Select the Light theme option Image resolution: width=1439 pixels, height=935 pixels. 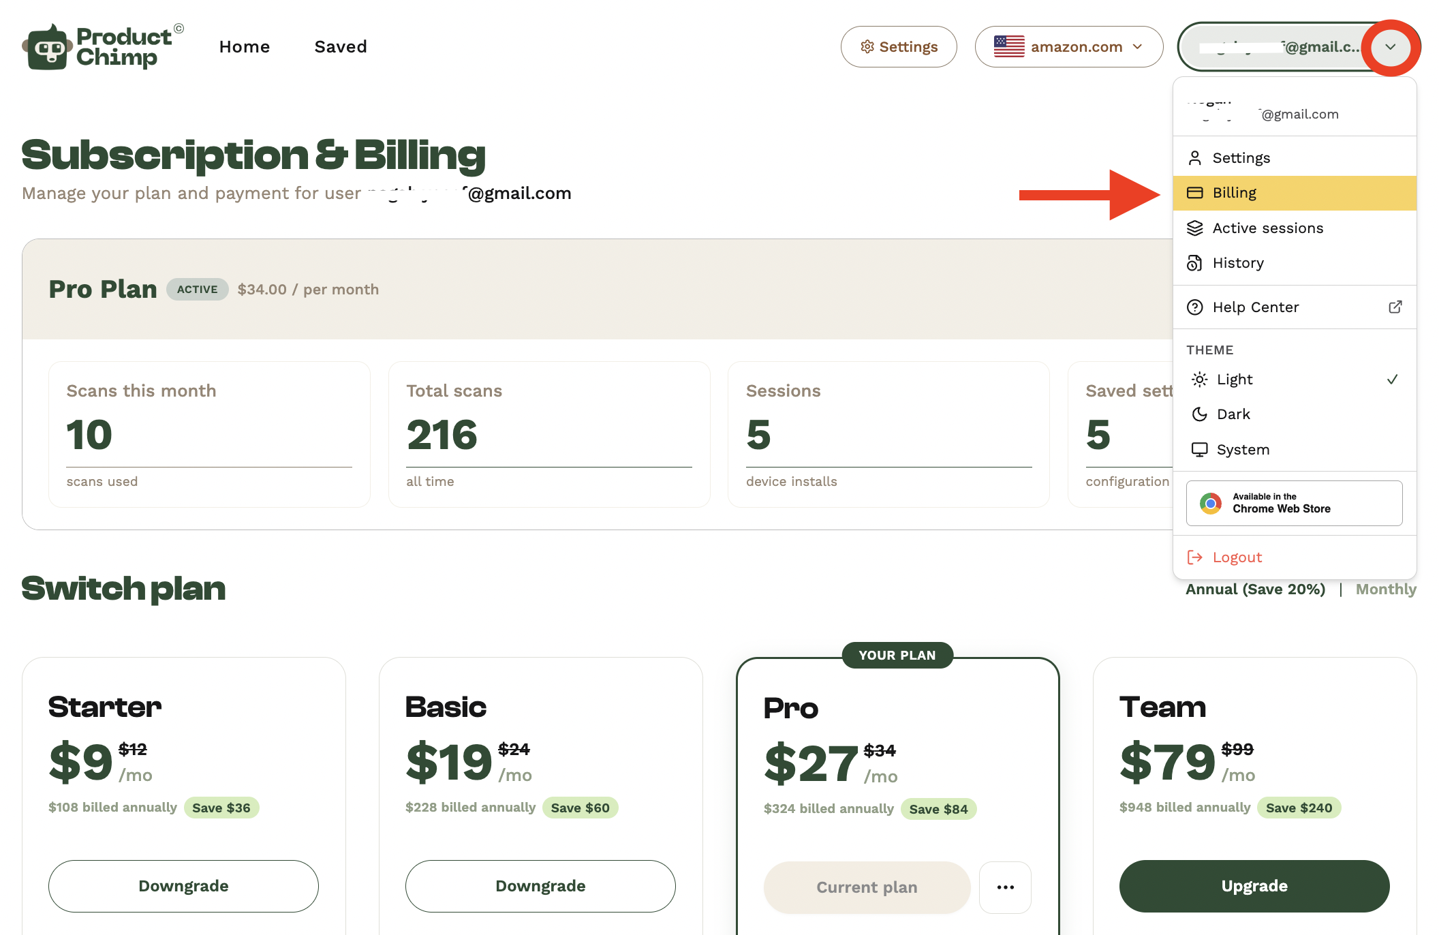pos(1294,380)
